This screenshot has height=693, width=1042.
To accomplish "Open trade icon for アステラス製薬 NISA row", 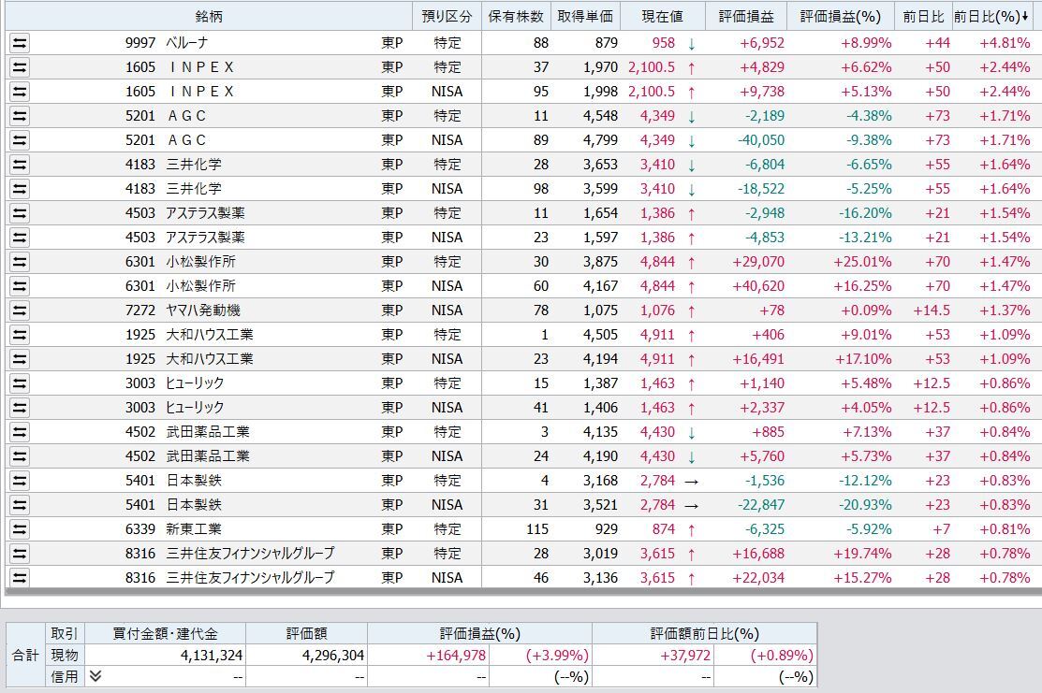I will point(20,238).
